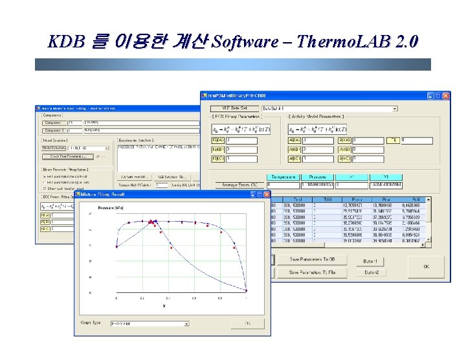Click Save Parameters To File button
466x350 pixels.
[312, 272]
